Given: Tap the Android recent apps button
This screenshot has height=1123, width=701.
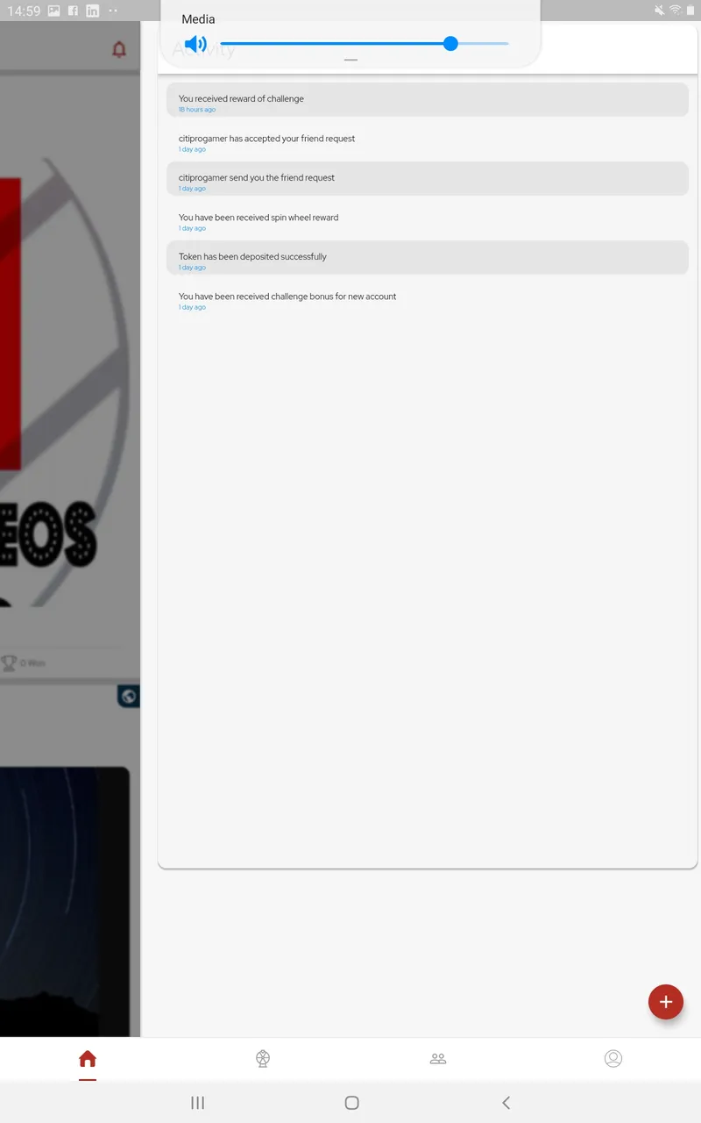Looking at the screenshot, I should coord(198,1103).
